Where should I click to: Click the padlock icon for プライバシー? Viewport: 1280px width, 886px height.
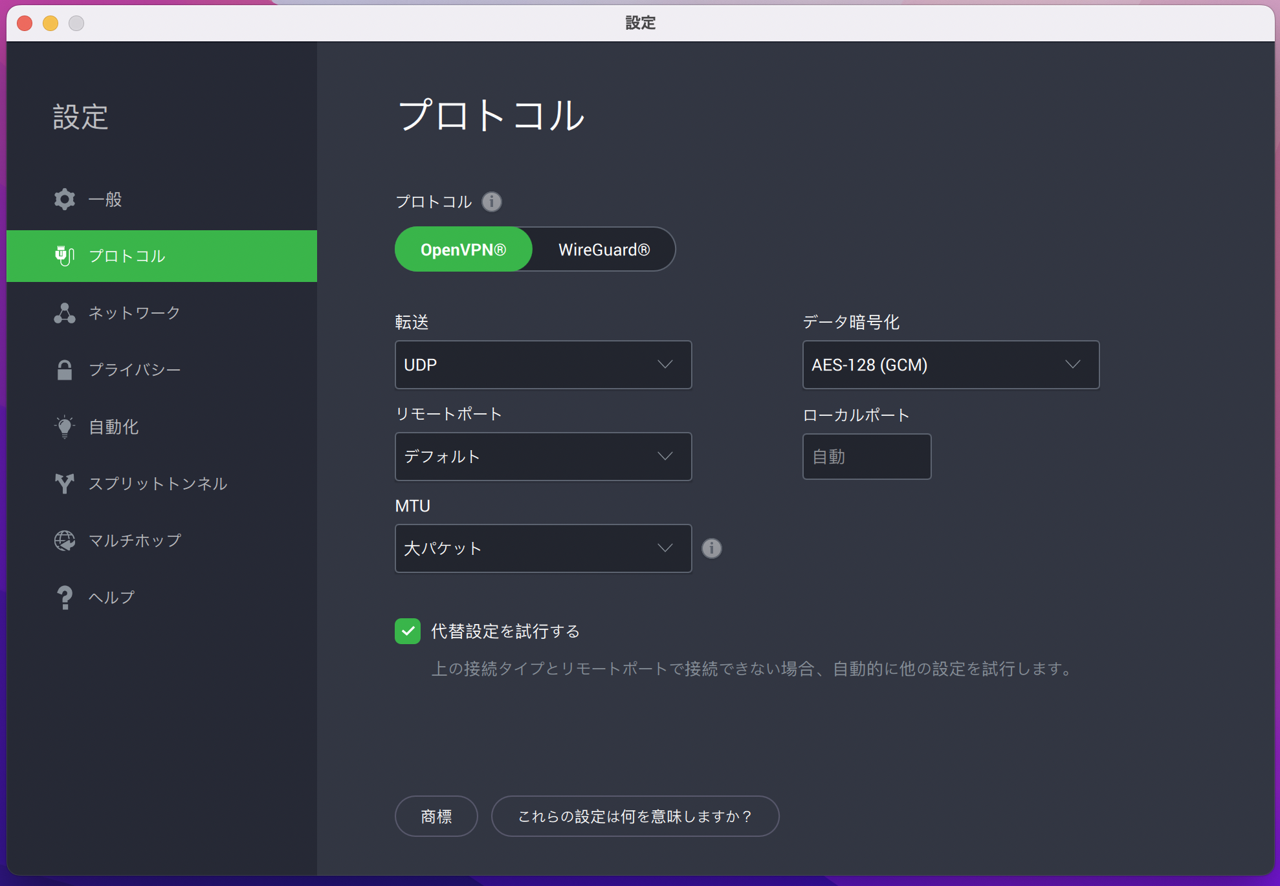tap(65, 370)
